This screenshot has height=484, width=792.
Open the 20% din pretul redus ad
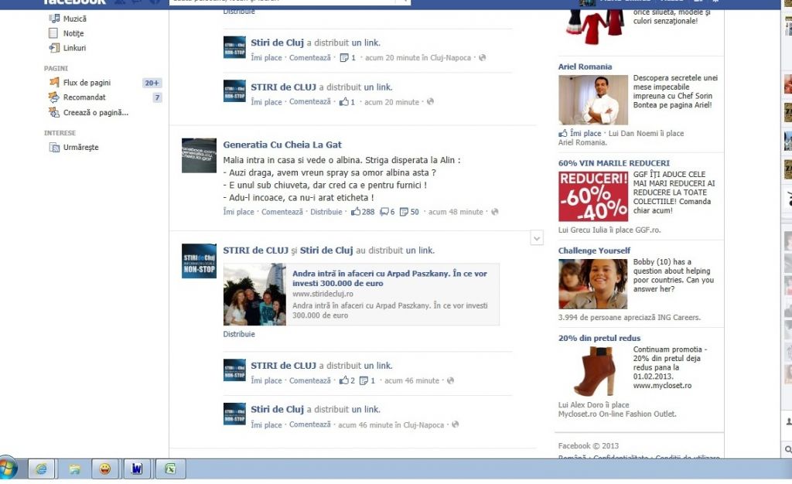tap(599, 338)
